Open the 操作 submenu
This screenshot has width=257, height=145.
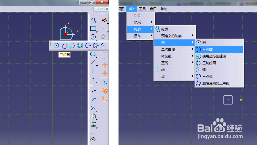coord(141,36)
